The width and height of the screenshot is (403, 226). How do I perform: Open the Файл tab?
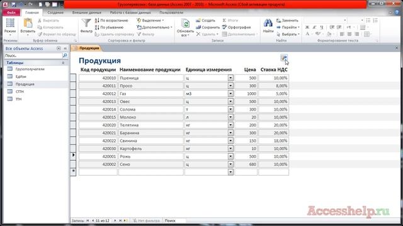[11, 13]
